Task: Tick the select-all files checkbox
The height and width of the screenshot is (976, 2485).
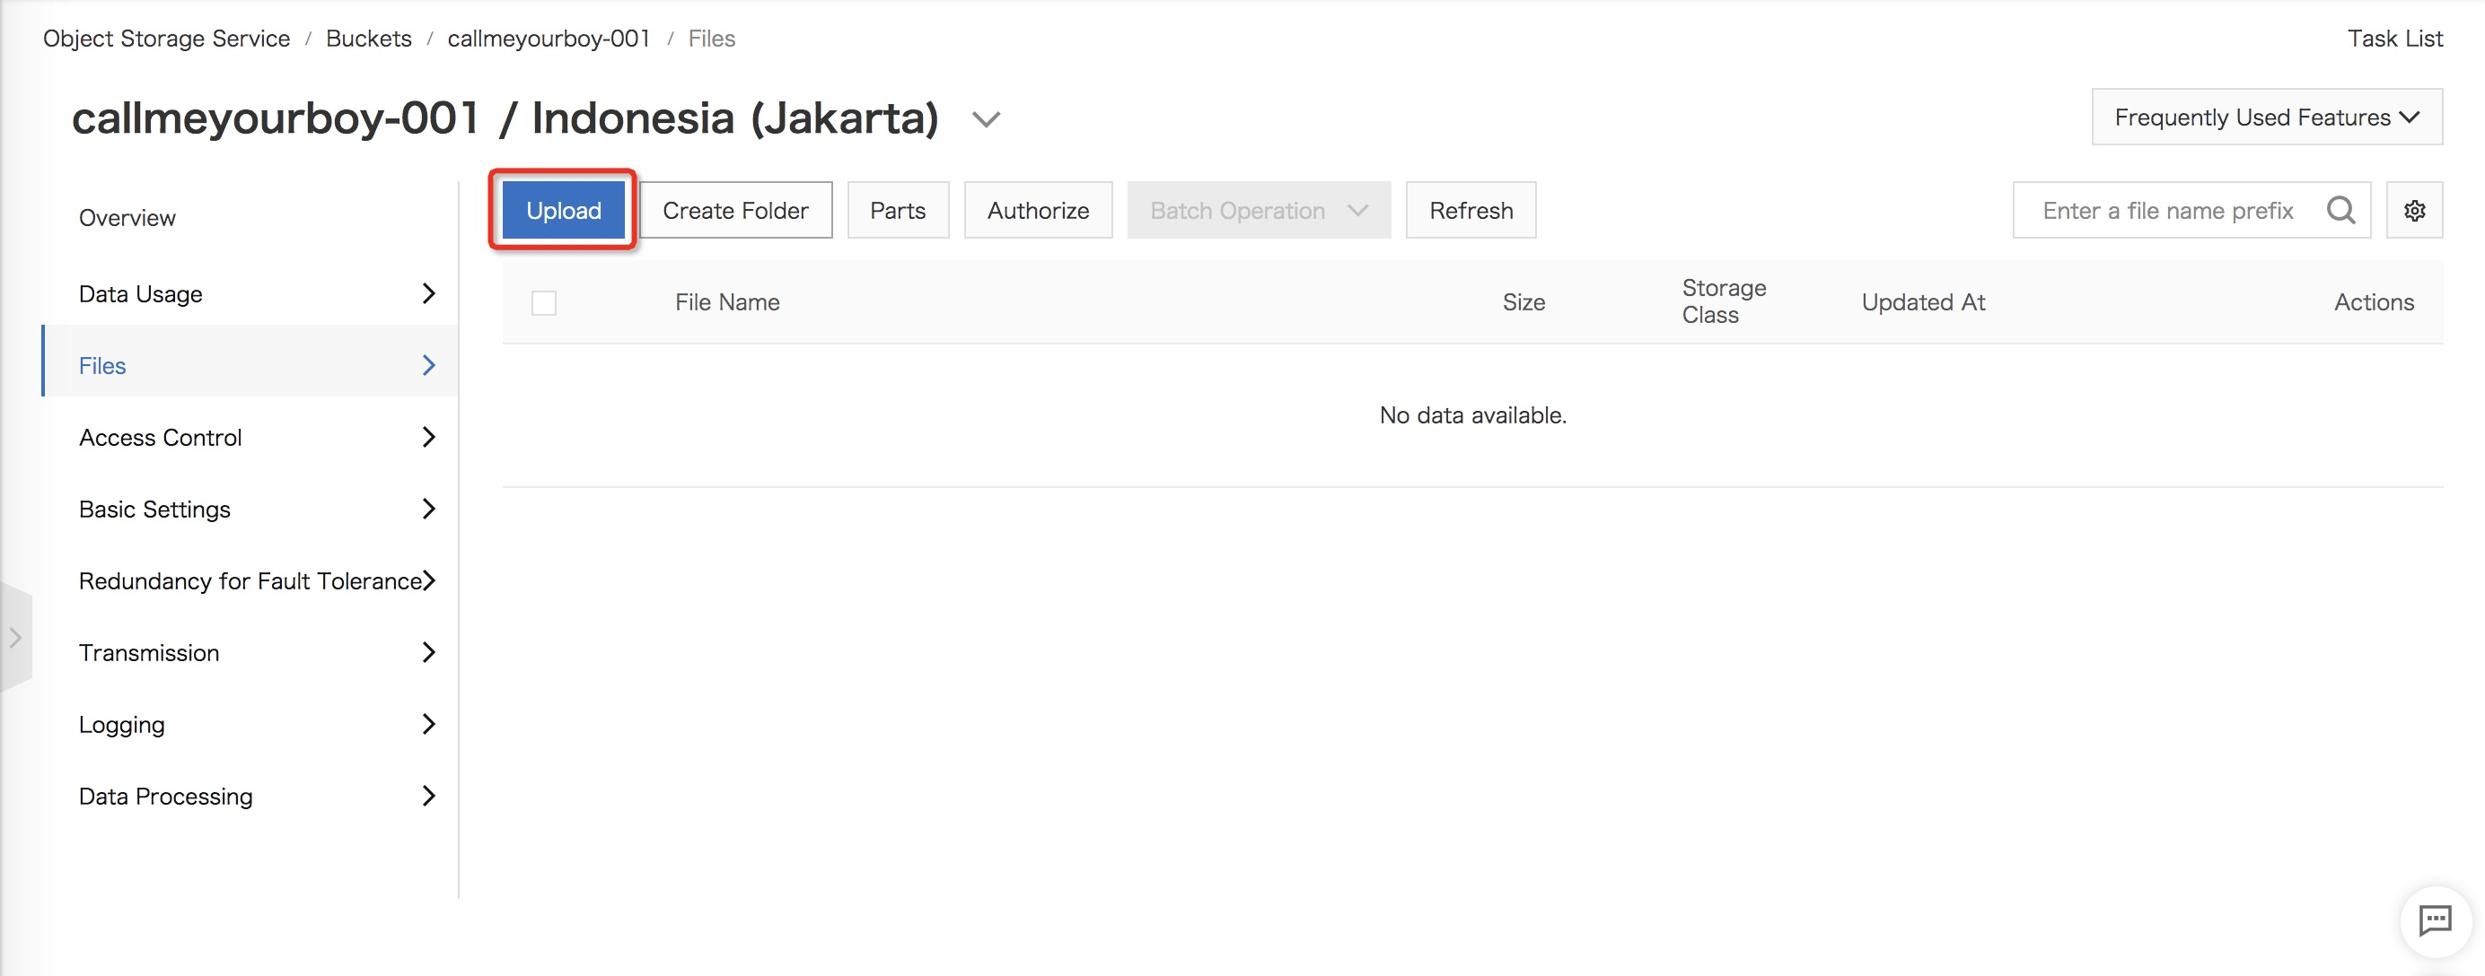Action: [x=544, y=302]
